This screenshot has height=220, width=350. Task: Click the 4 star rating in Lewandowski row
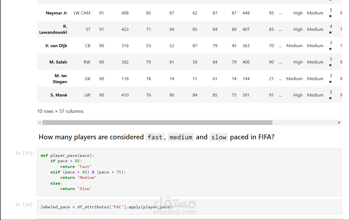point(331,29)
